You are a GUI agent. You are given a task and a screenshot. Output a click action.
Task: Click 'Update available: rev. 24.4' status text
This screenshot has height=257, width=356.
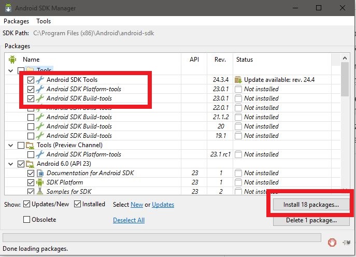tap(279, 80)
